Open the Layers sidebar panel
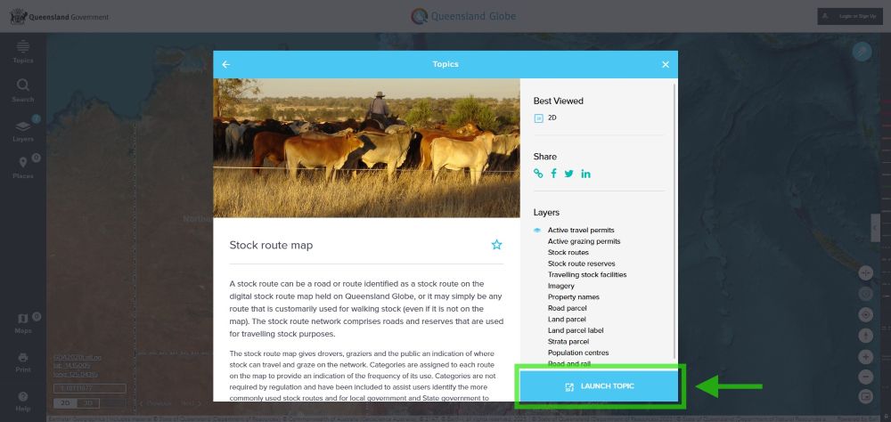 tap(23, 130)
